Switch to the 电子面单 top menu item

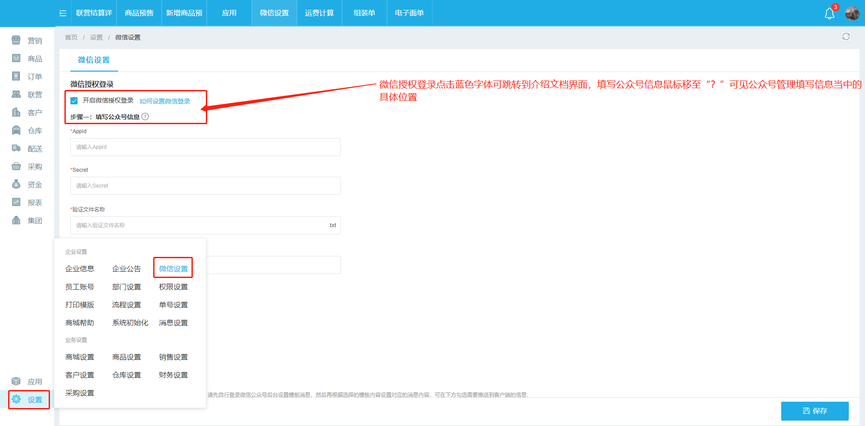pyautogui.click(x=409, y=13)
